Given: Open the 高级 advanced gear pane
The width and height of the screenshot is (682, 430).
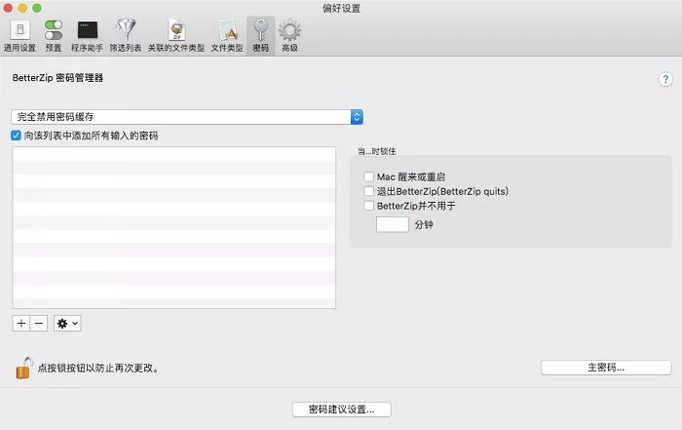Looking at the screenshot, I should (x=289, y=36).
